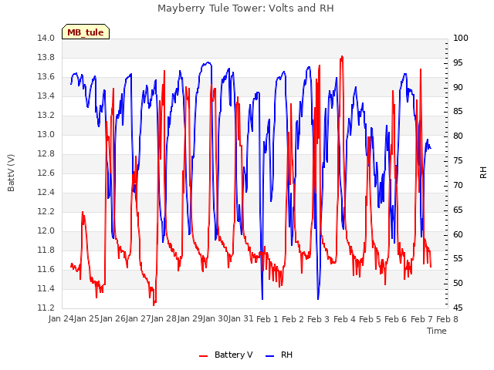This screenshot has width=494, height=370.
Task: Toggle the RH legend entry
Action: pyautogui.click(x=279, y=355)
